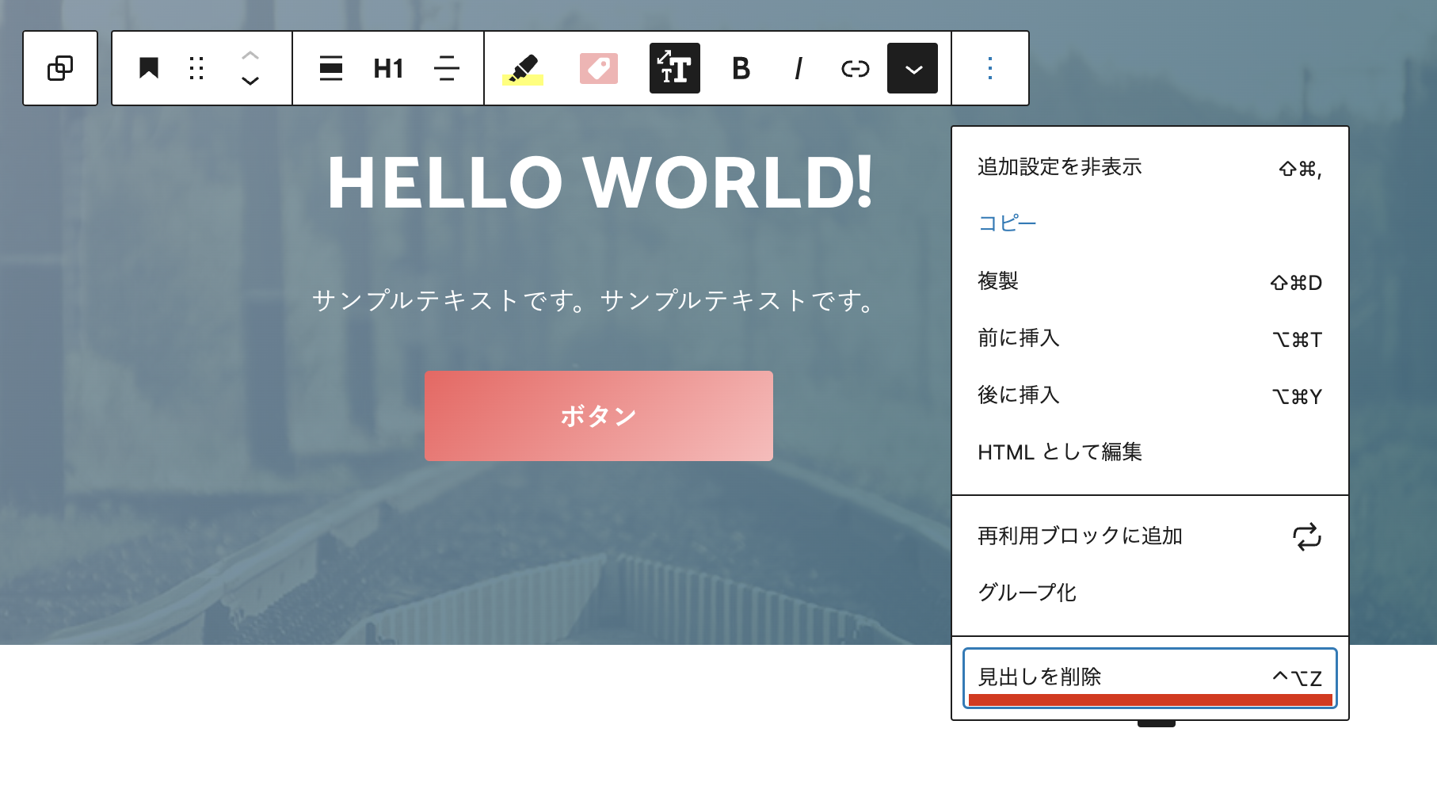Apply italic formatting
The height and width of the screenshot is (797, 1437).
pos(798,69)
